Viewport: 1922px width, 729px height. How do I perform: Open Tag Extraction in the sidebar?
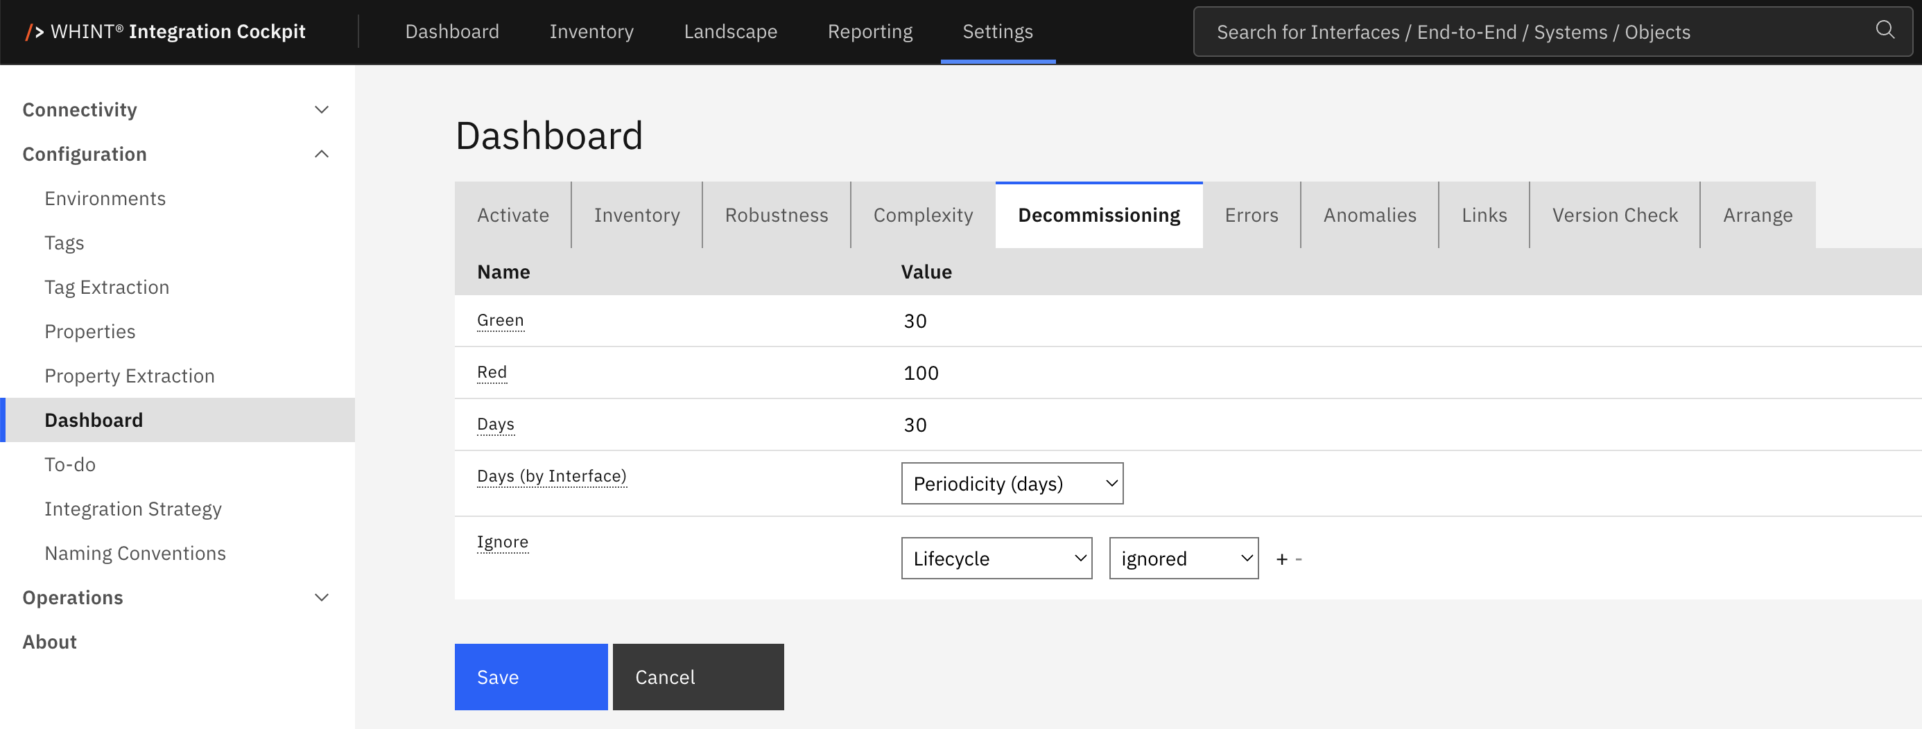pos(107,287)
